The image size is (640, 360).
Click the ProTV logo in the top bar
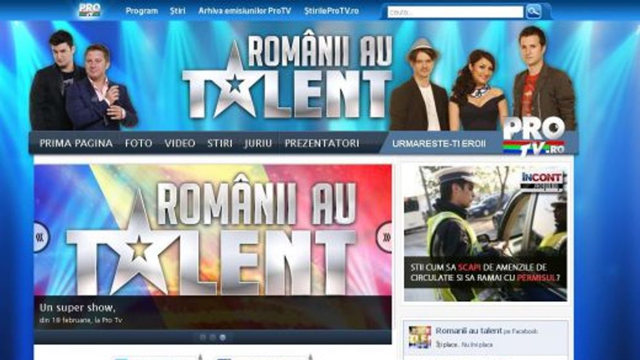89,10
